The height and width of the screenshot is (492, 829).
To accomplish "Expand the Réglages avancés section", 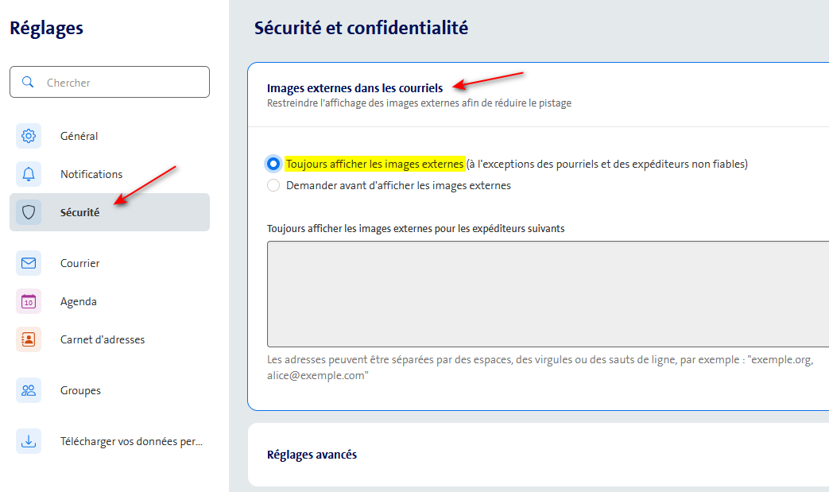I will click(312, 455).
